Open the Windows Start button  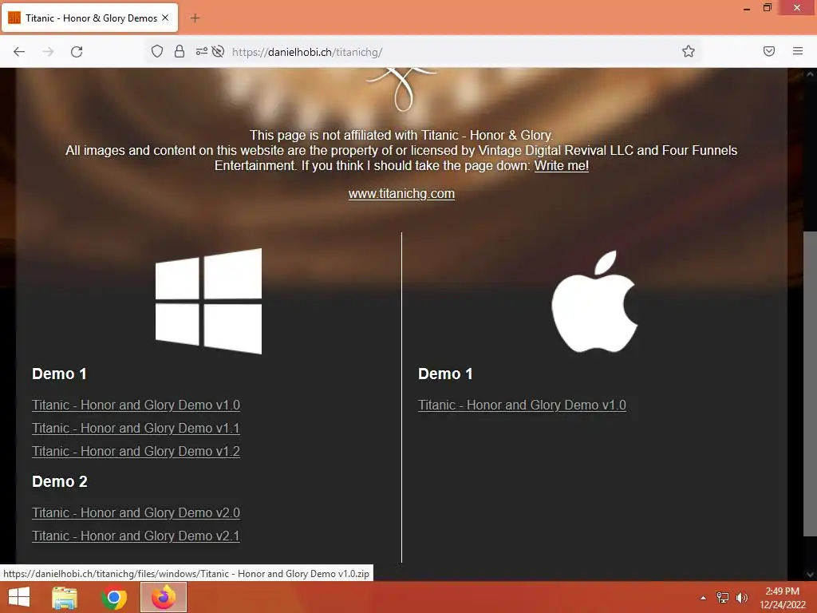[x=19, y=597]
